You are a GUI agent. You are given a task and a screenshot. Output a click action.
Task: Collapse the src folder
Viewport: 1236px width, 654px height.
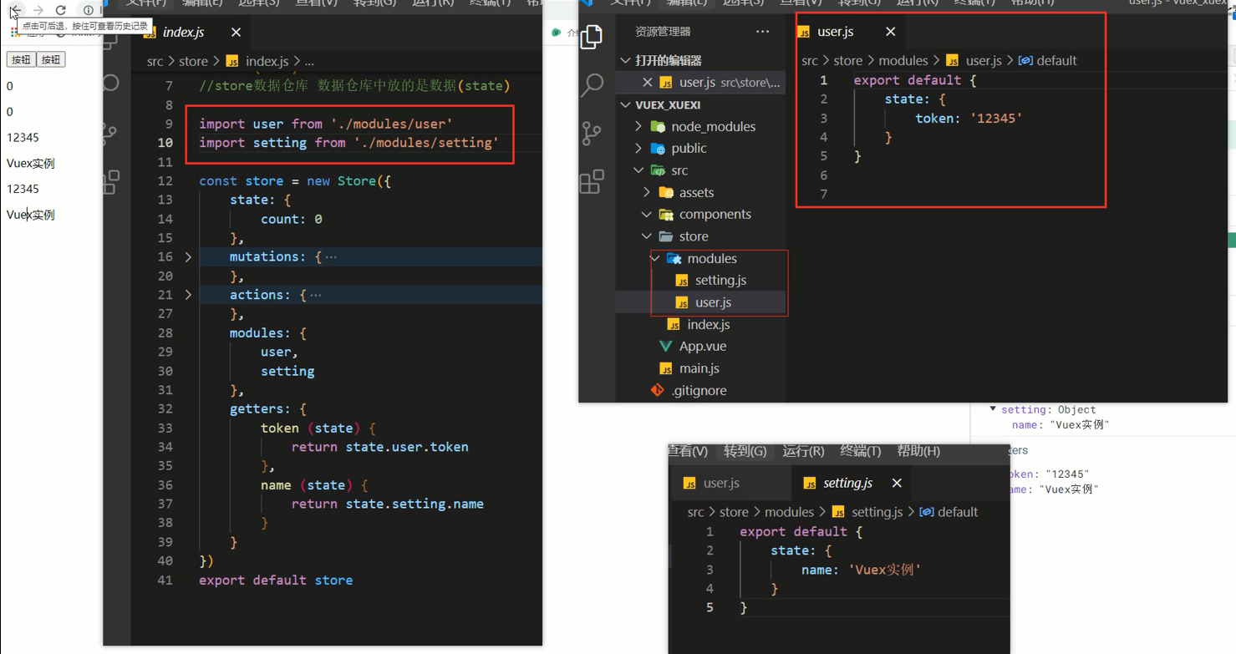(x=638, y=170)
